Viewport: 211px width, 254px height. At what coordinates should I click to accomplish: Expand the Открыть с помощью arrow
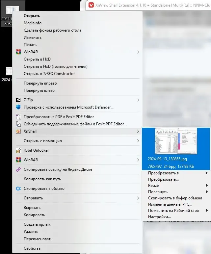pyautogui.click(x=138, y=141)
